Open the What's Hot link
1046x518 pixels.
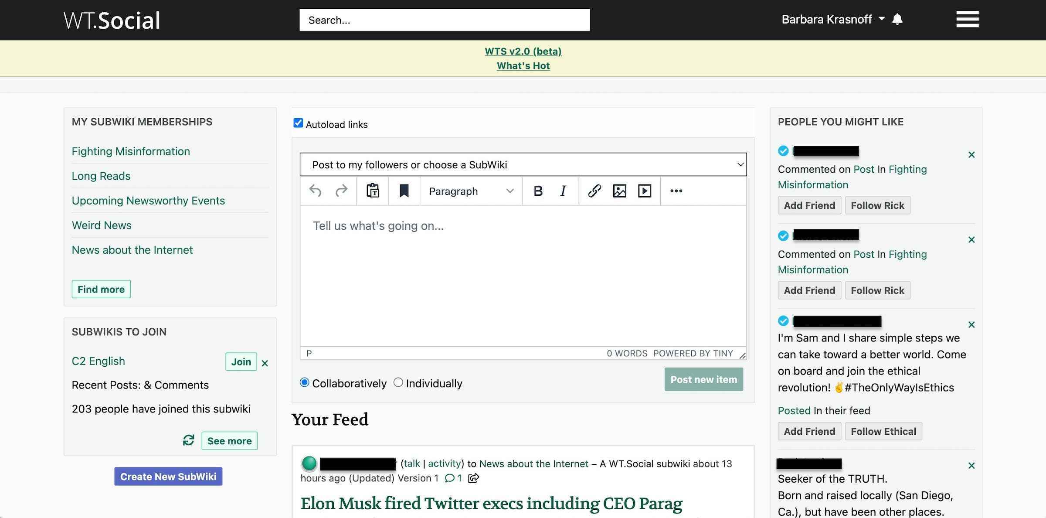[x=523, y=66]
